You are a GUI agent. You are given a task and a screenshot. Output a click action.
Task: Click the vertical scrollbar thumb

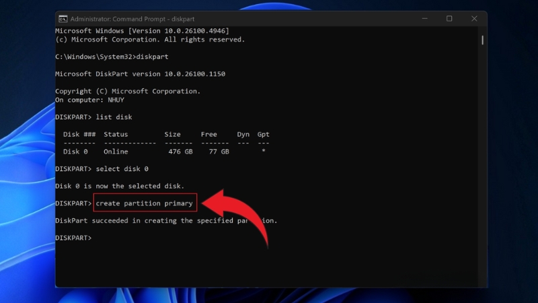(x=482, y=40)
